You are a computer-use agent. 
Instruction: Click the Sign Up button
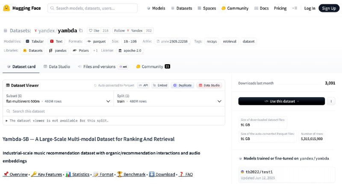[329, 8]
